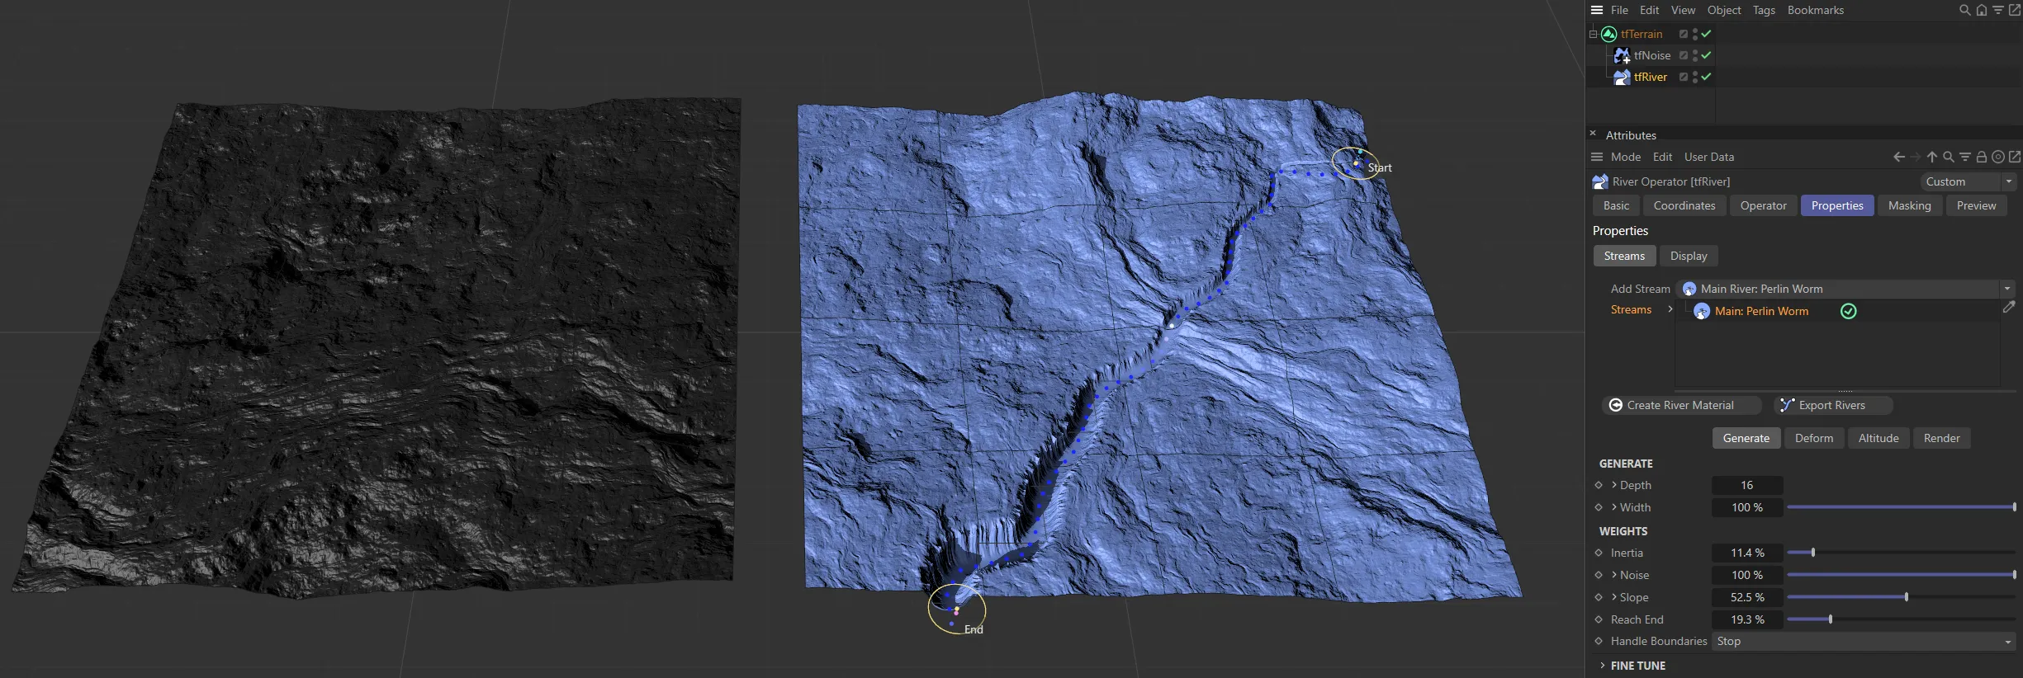Expand Streams list arrow
This screenshot has height=678, width=2023.
pyautogui.click(x=1670, y=309)
